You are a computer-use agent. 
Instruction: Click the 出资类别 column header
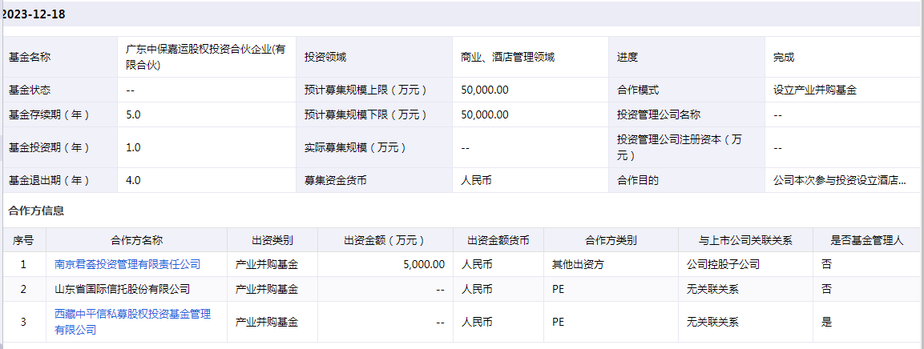tap(272, 240)
